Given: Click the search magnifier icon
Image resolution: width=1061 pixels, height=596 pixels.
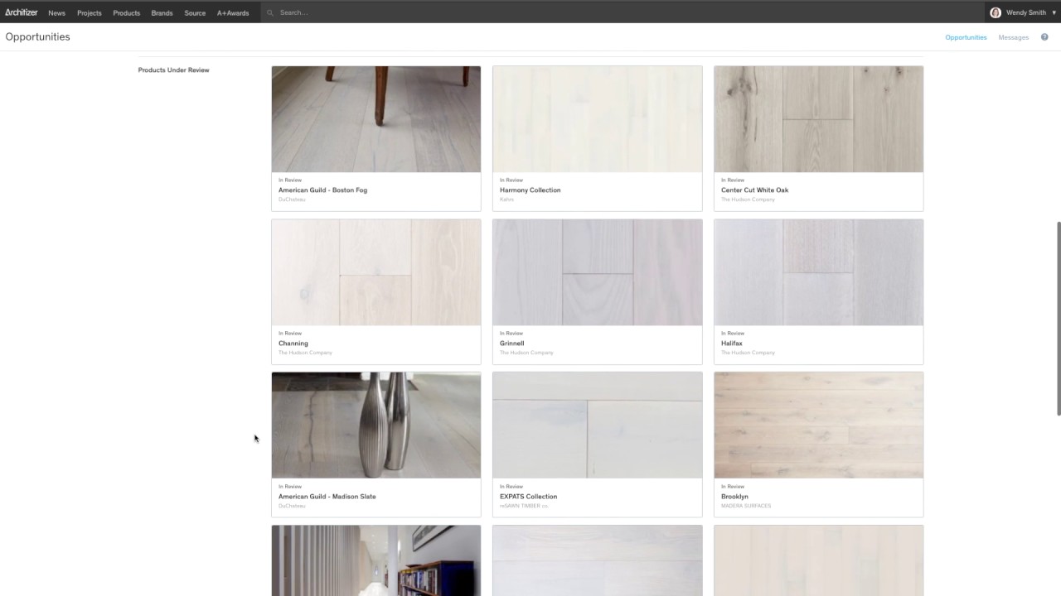Looking at the screenshot, I should coord(270,12).
